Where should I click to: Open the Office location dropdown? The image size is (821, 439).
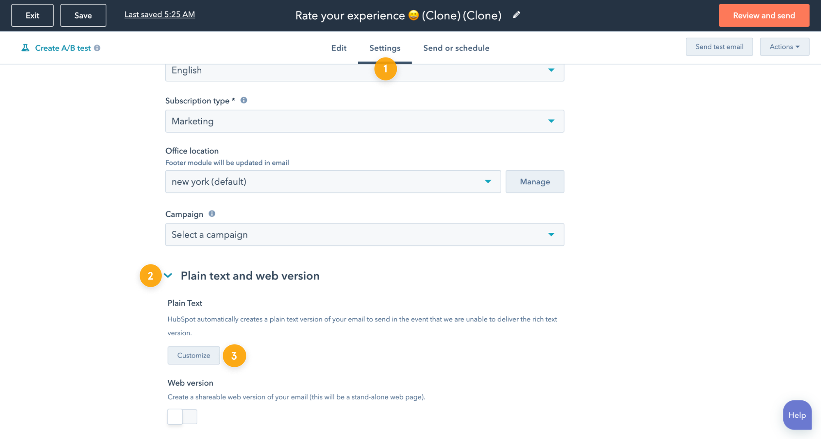333,182
